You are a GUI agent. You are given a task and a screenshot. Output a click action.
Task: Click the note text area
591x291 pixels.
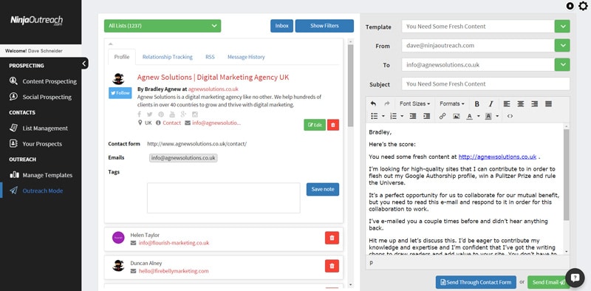pyautogui.click(x=224, y=198)
